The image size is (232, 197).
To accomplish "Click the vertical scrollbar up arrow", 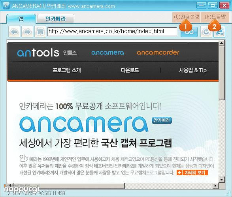I will (221, 43).
